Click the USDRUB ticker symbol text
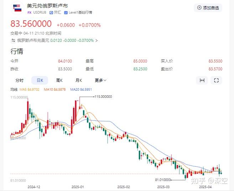Viewport: 234px width, 191px height. point(40,12)
